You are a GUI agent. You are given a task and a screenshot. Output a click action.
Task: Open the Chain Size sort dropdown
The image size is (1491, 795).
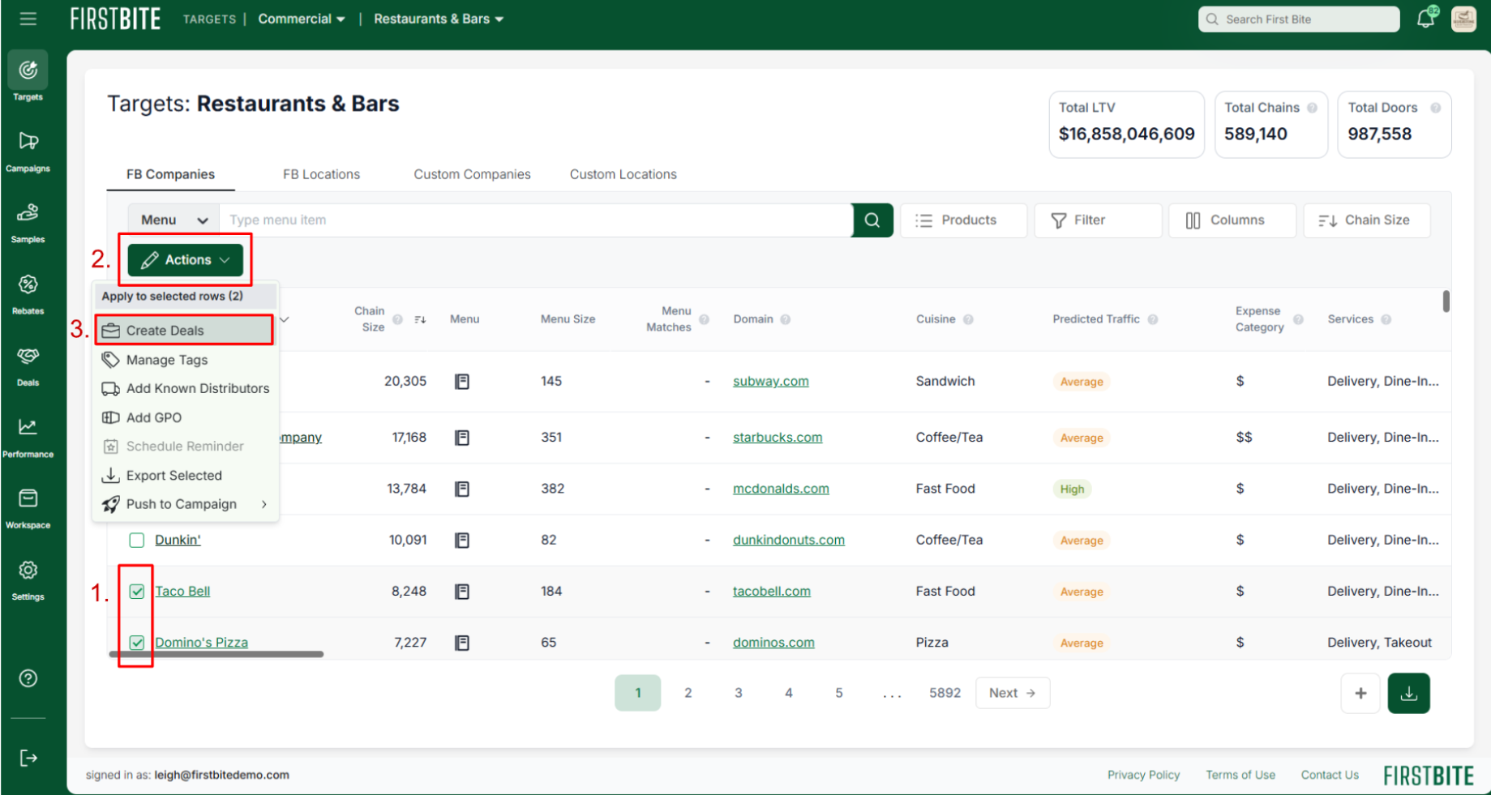pyautogui.click(x=1366, y=220)
